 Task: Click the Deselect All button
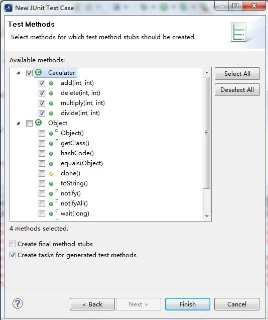(237, 89)
